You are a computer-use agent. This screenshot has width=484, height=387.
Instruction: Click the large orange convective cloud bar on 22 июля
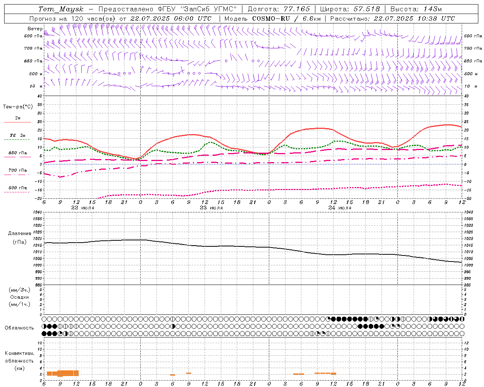point(63,373)
